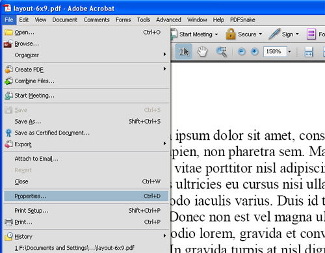Expand the Create PDF submenu arrow
This screenshot has width=325, height=253.
pos(164,69)
